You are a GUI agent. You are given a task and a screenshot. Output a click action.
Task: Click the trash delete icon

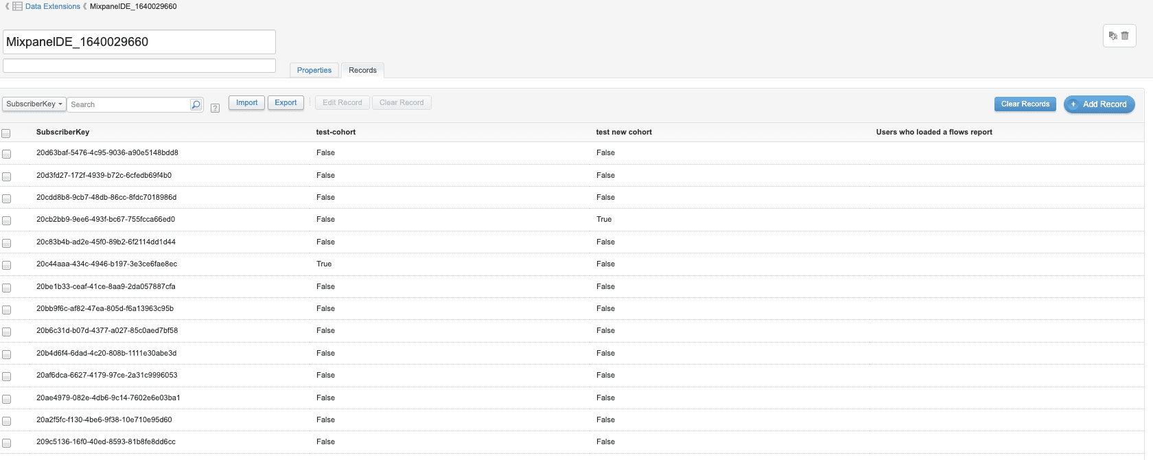1125,36
